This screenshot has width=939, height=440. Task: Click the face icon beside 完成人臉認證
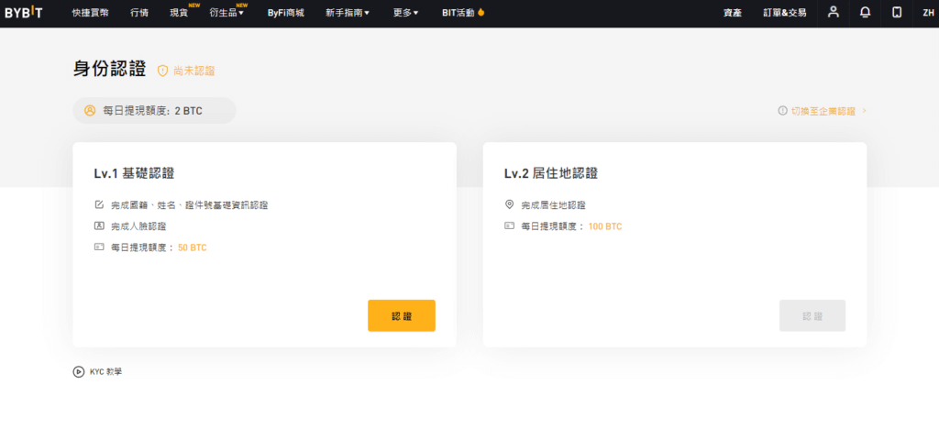pos(99,225)
